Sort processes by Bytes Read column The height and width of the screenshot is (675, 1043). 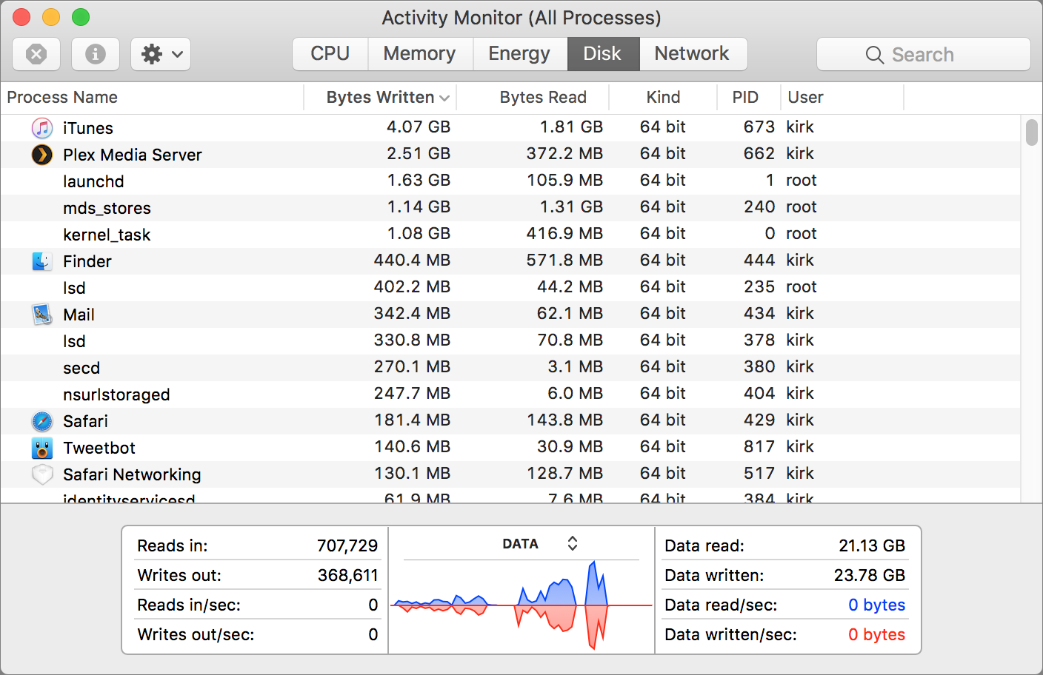click(x=543, y=97)
